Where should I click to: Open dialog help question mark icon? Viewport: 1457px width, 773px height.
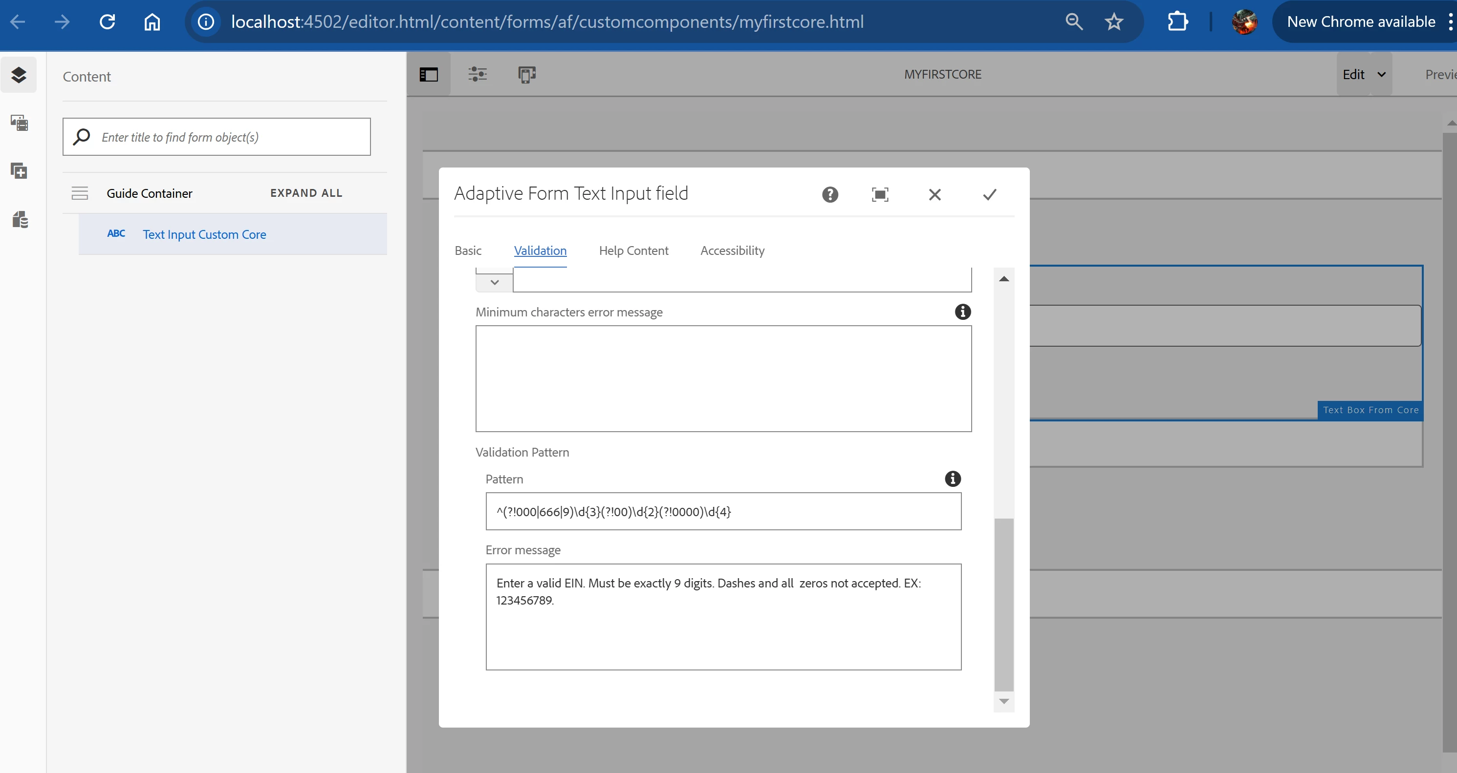click(x=830, y=195)
